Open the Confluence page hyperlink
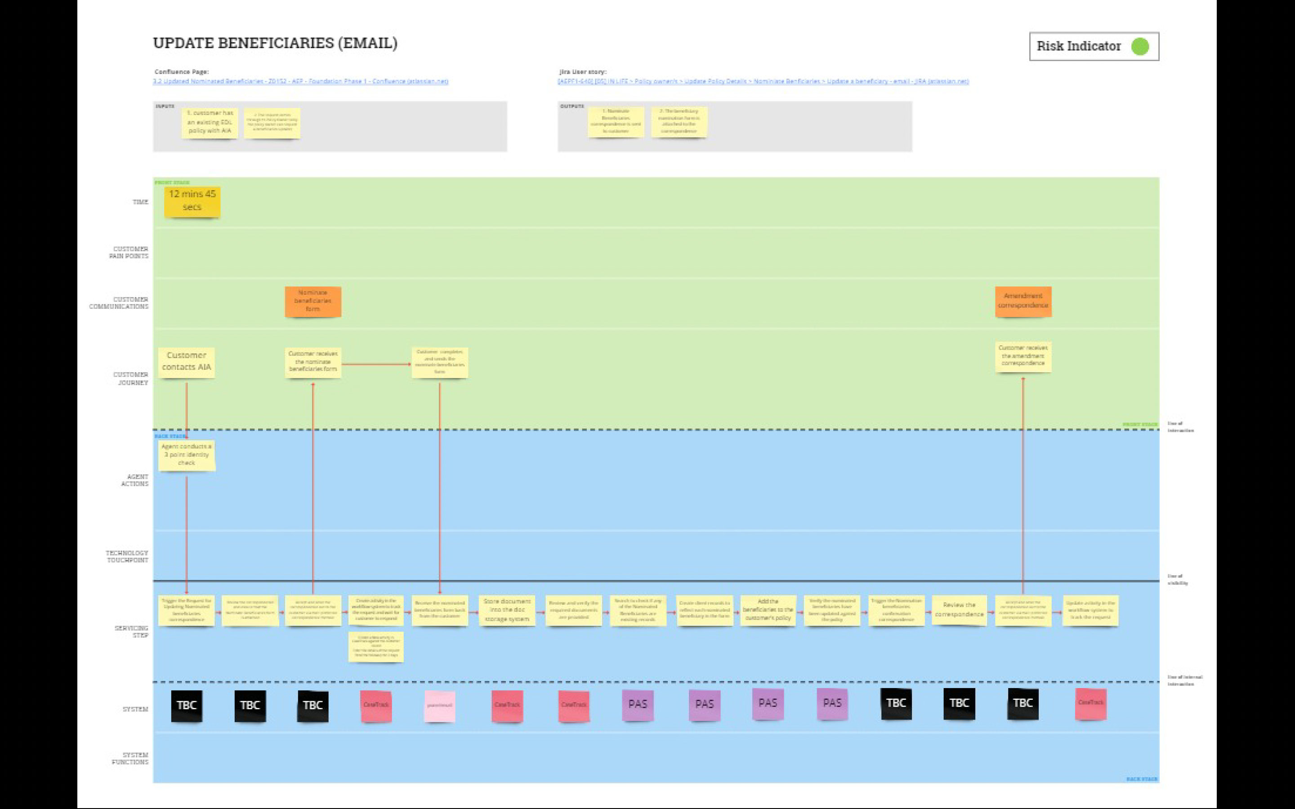The width and height of the screenshot is (1295, 809). tap(300, 81)
